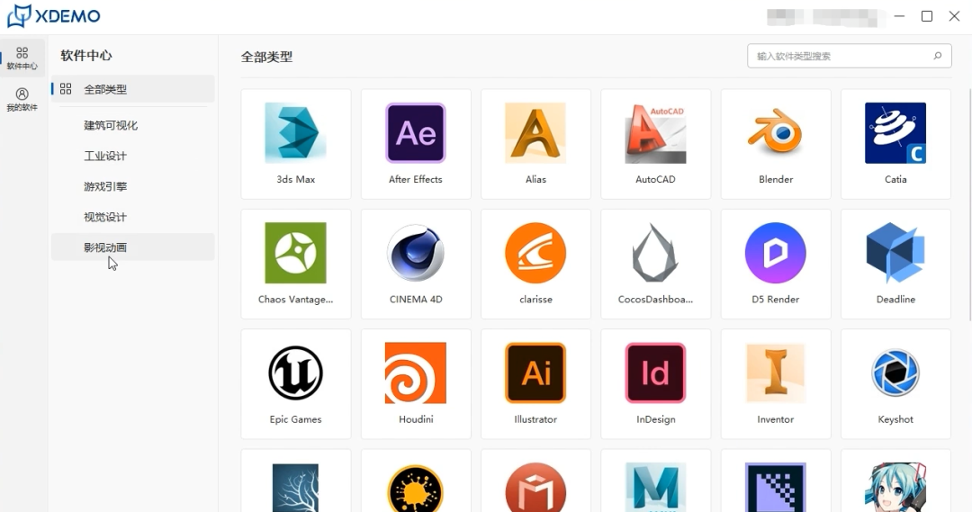Open the Houdini software tile

pos(416,383)
